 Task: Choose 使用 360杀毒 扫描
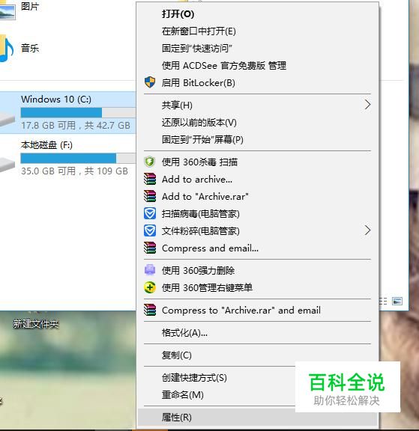(258, 162)
